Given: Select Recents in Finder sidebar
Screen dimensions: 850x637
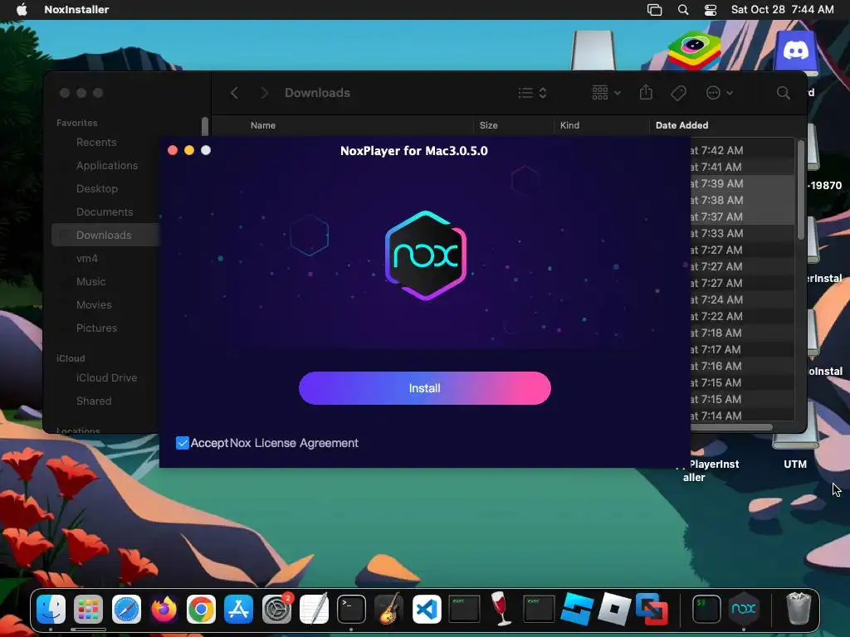Looking at the screenshot, I should tap(96, 142).
